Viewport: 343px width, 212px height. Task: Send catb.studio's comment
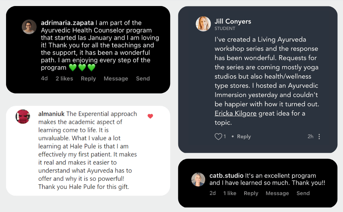(303, 193)
